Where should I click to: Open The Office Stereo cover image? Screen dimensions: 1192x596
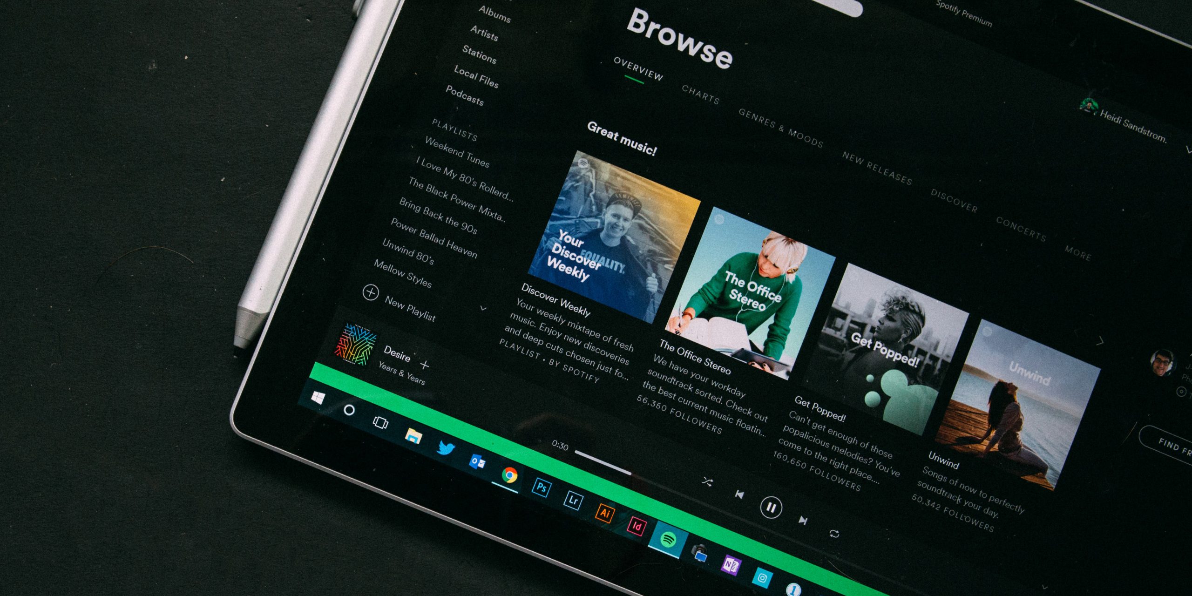[750, 293]
